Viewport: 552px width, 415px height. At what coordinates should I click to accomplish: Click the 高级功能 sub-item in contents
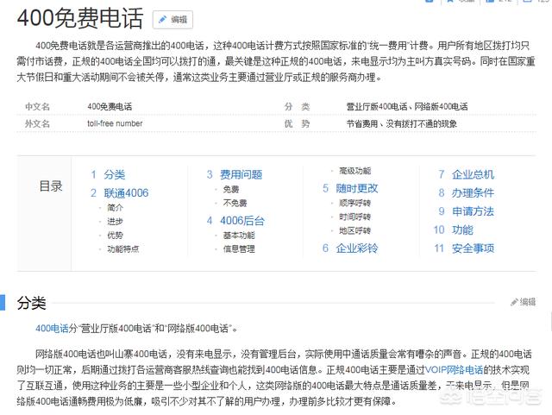click(354, 171)
